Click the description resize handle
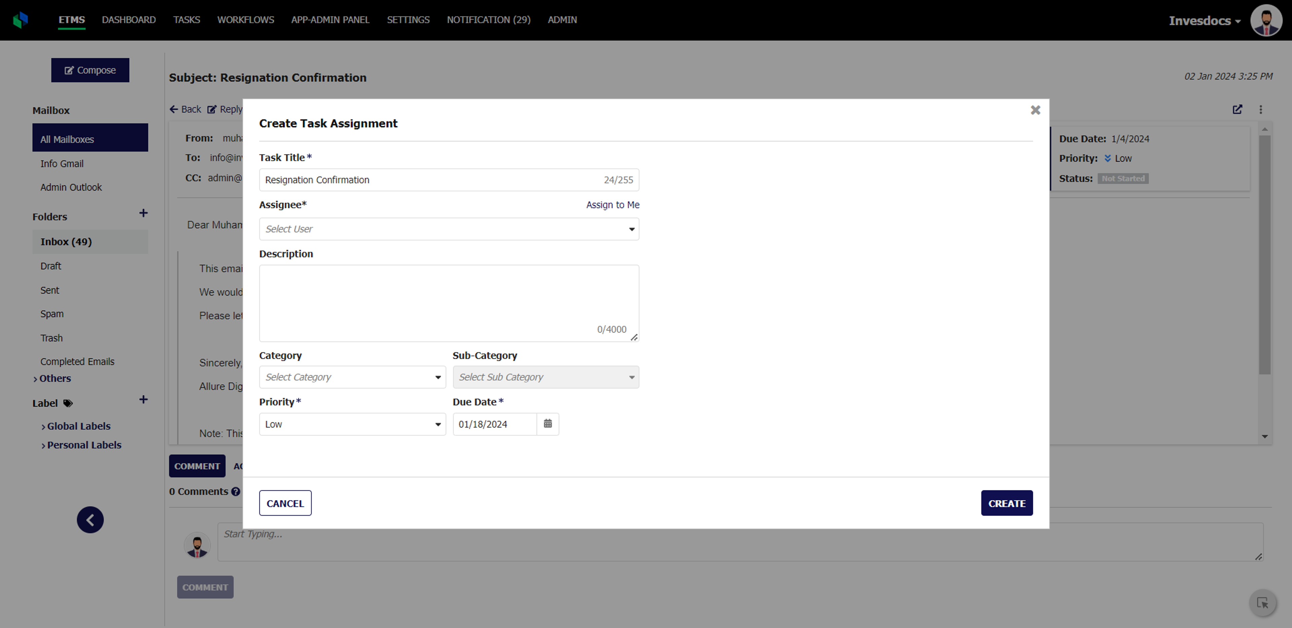Image resolution: width=1292 pixels, height=628 pixels. pos(634,338)
